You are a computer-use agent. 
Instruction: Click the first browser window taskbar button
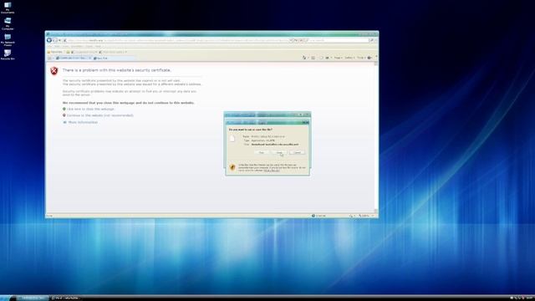pyautogui.click(x=32, y=298)
